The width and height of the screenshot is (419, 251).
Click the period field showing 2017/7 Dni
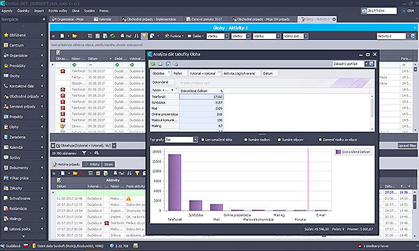tap(381, 10)
